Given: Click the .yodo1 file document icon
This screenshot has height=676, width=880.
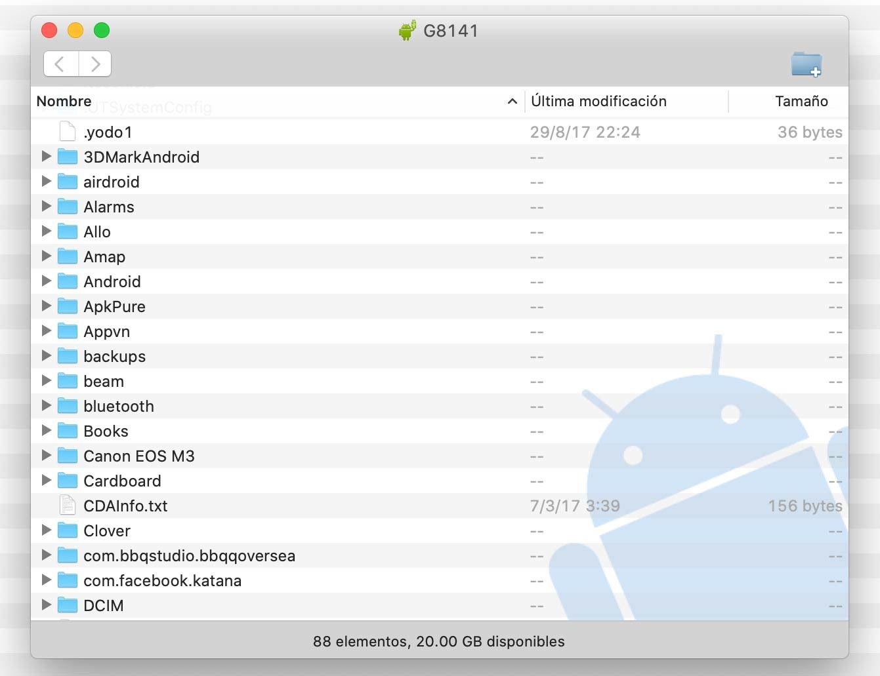Looking at the screenshot, I should click(66, 131).
